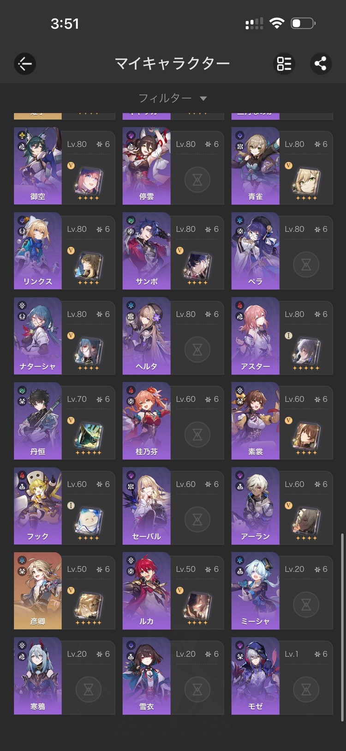This screenshot has width=346, height=751.
Task: Tap the share icon in header
Action: (x=320, y=64)
